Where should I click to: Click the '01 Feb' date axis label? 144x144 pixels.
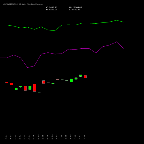coord(34,137)
